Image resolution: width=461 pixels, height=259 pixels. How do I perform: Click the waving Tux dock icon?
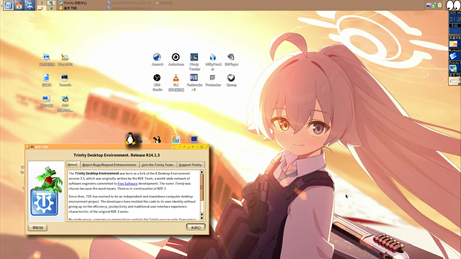pos(157,140)
